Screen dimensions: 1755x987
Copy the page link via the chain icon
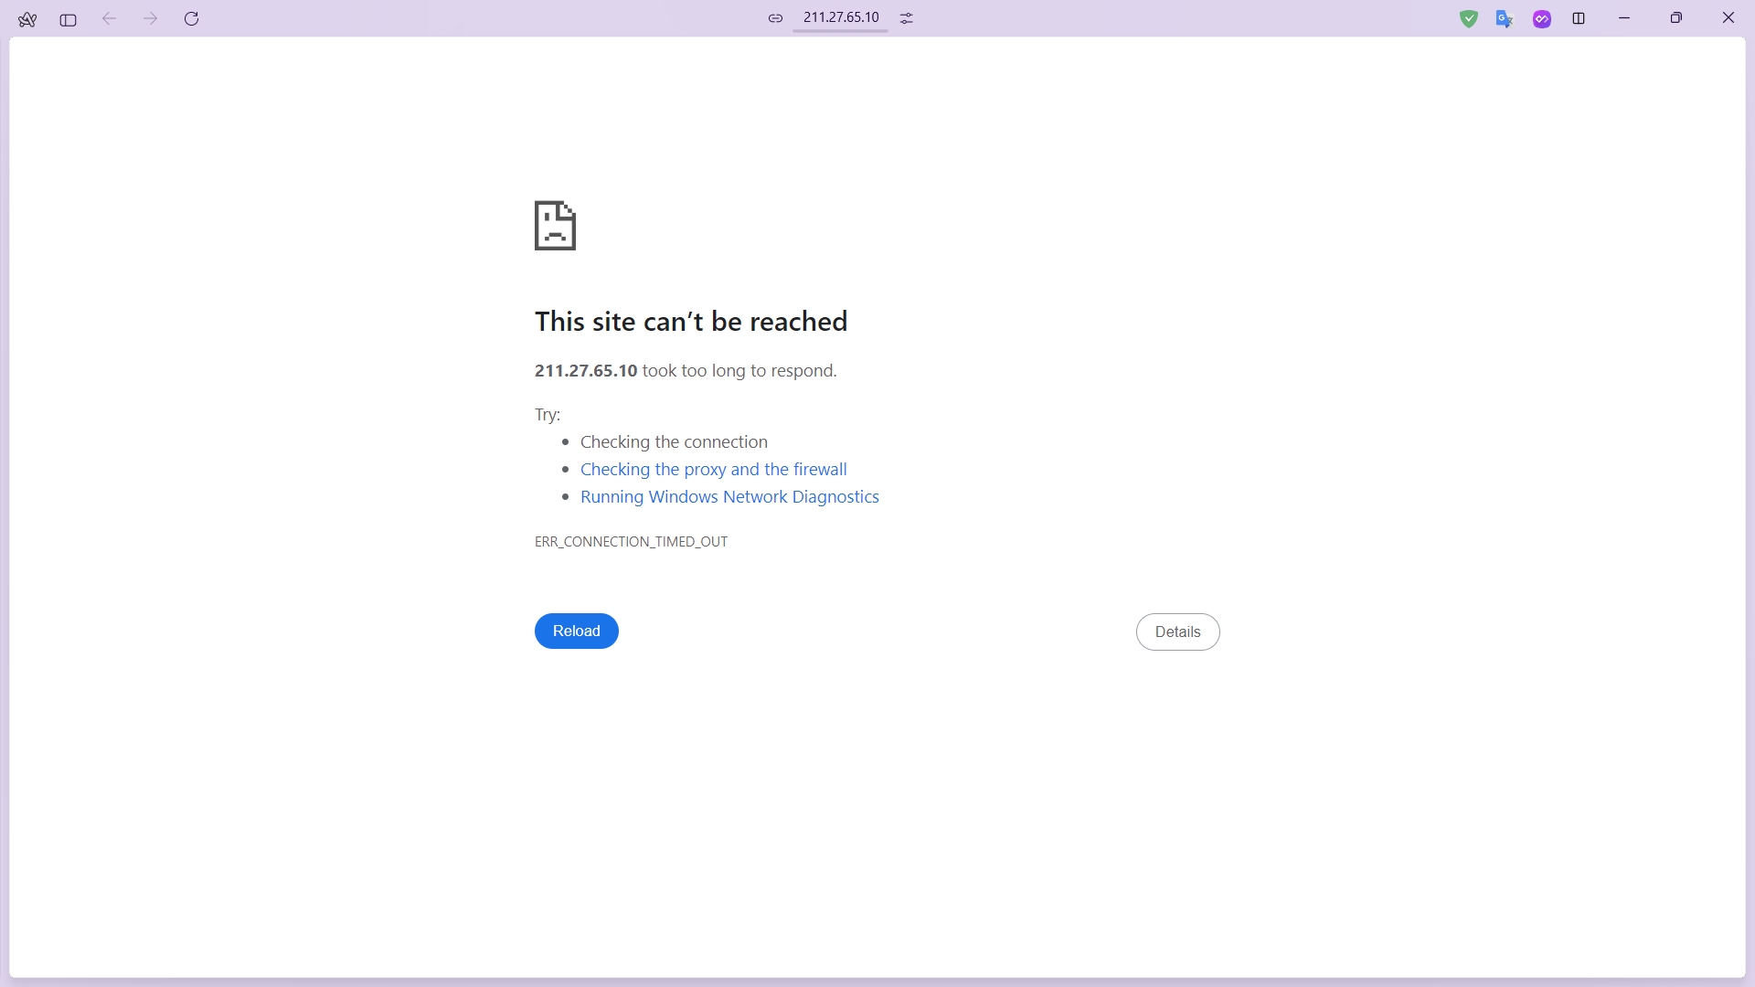point(776,17)
